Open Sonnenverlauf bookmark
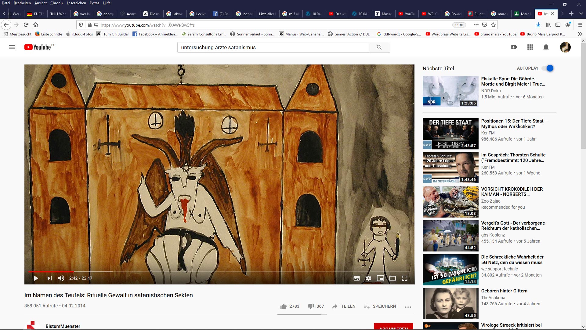The image size is (586, 330). point(252,34)
